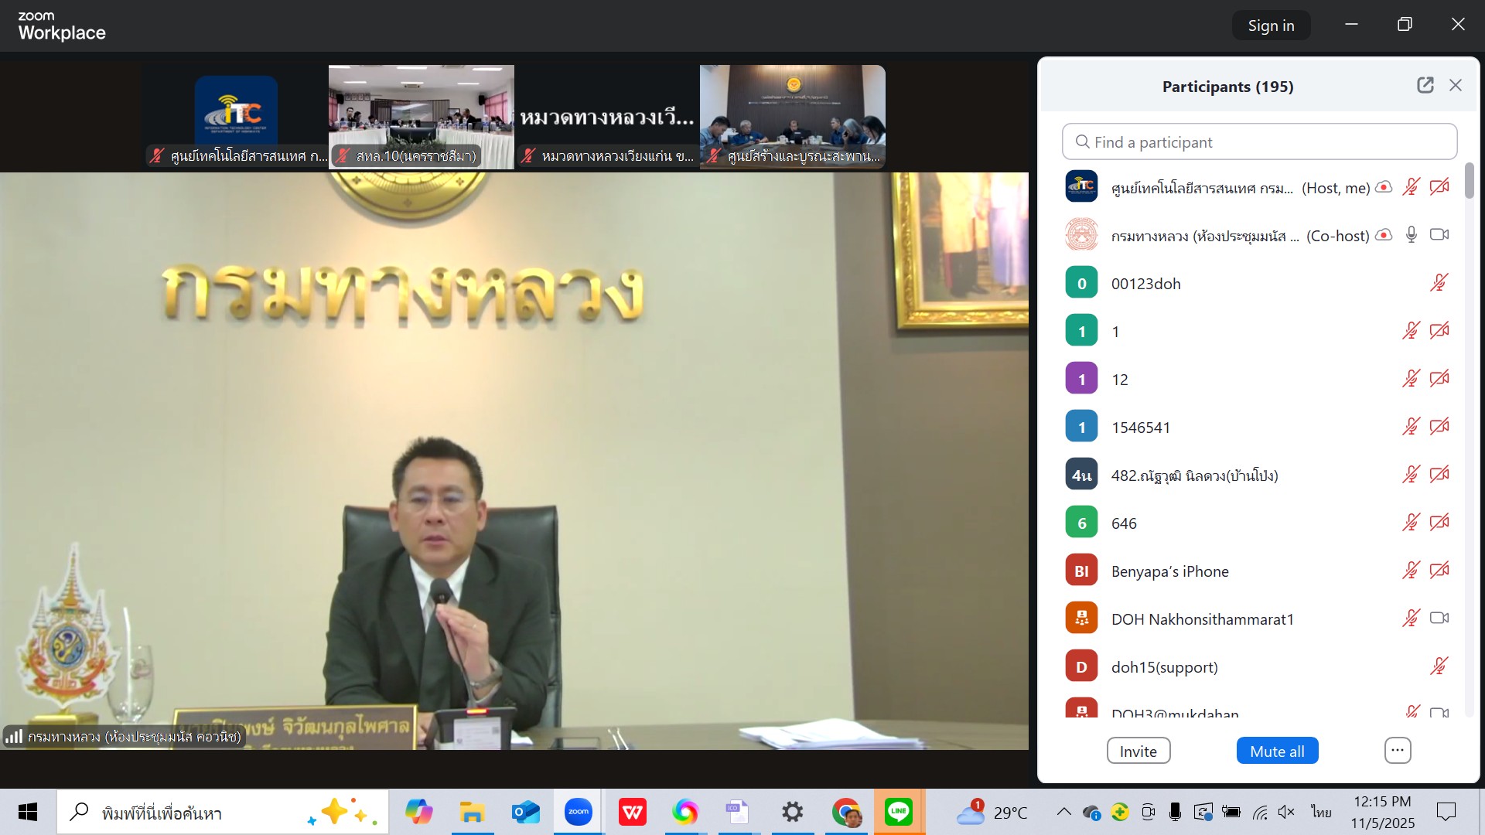Expand the system tray hidden icons chevron
The width and height of the screenshot is (1485, 835).
point(1063,812)
